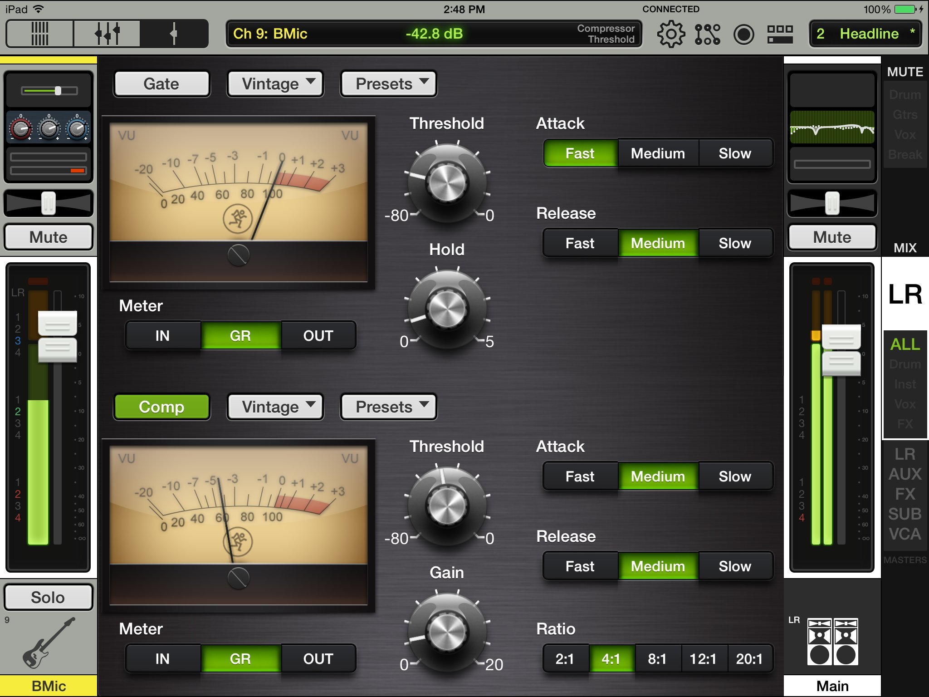929x697 pixels.
Task: Solo the BMic channel
Action: click(x=49, y=597)
